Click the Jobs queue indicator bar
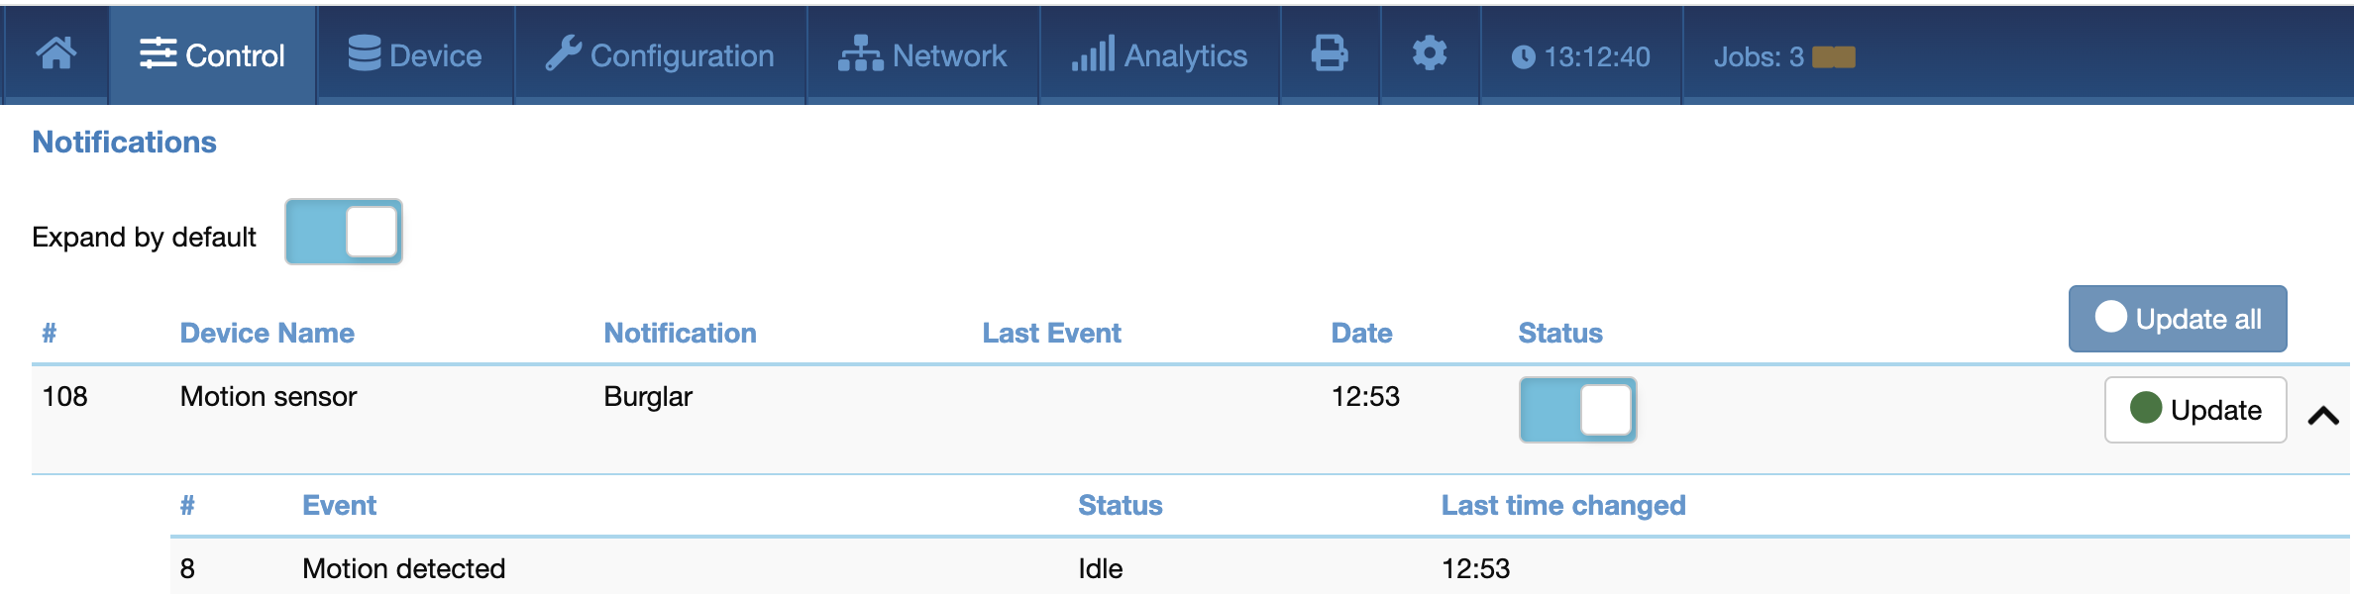2354x594 pixels. point(1834,57)
